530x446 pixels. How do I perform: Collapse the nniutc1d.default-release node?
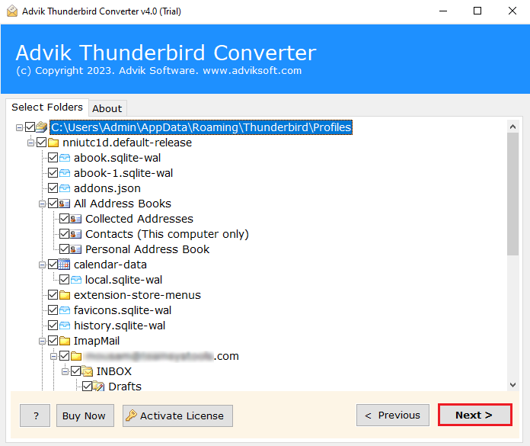(x=30, y=143)
